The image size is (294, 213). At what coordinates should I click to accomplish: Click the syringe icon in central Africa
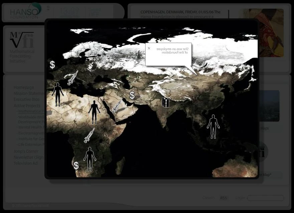tap(89, 136)
